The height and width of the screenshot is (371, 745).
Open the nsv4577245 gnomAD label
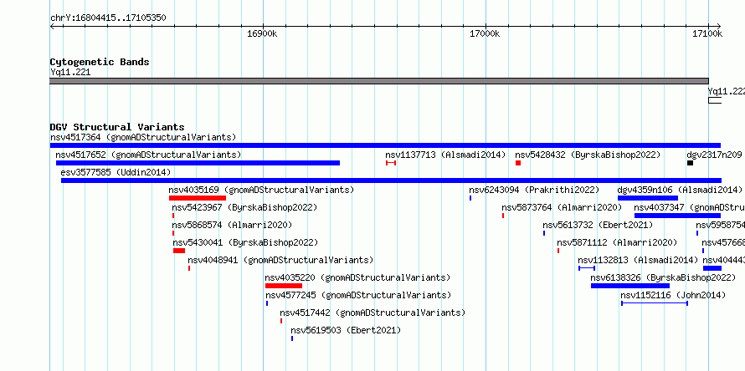(358, 295)
